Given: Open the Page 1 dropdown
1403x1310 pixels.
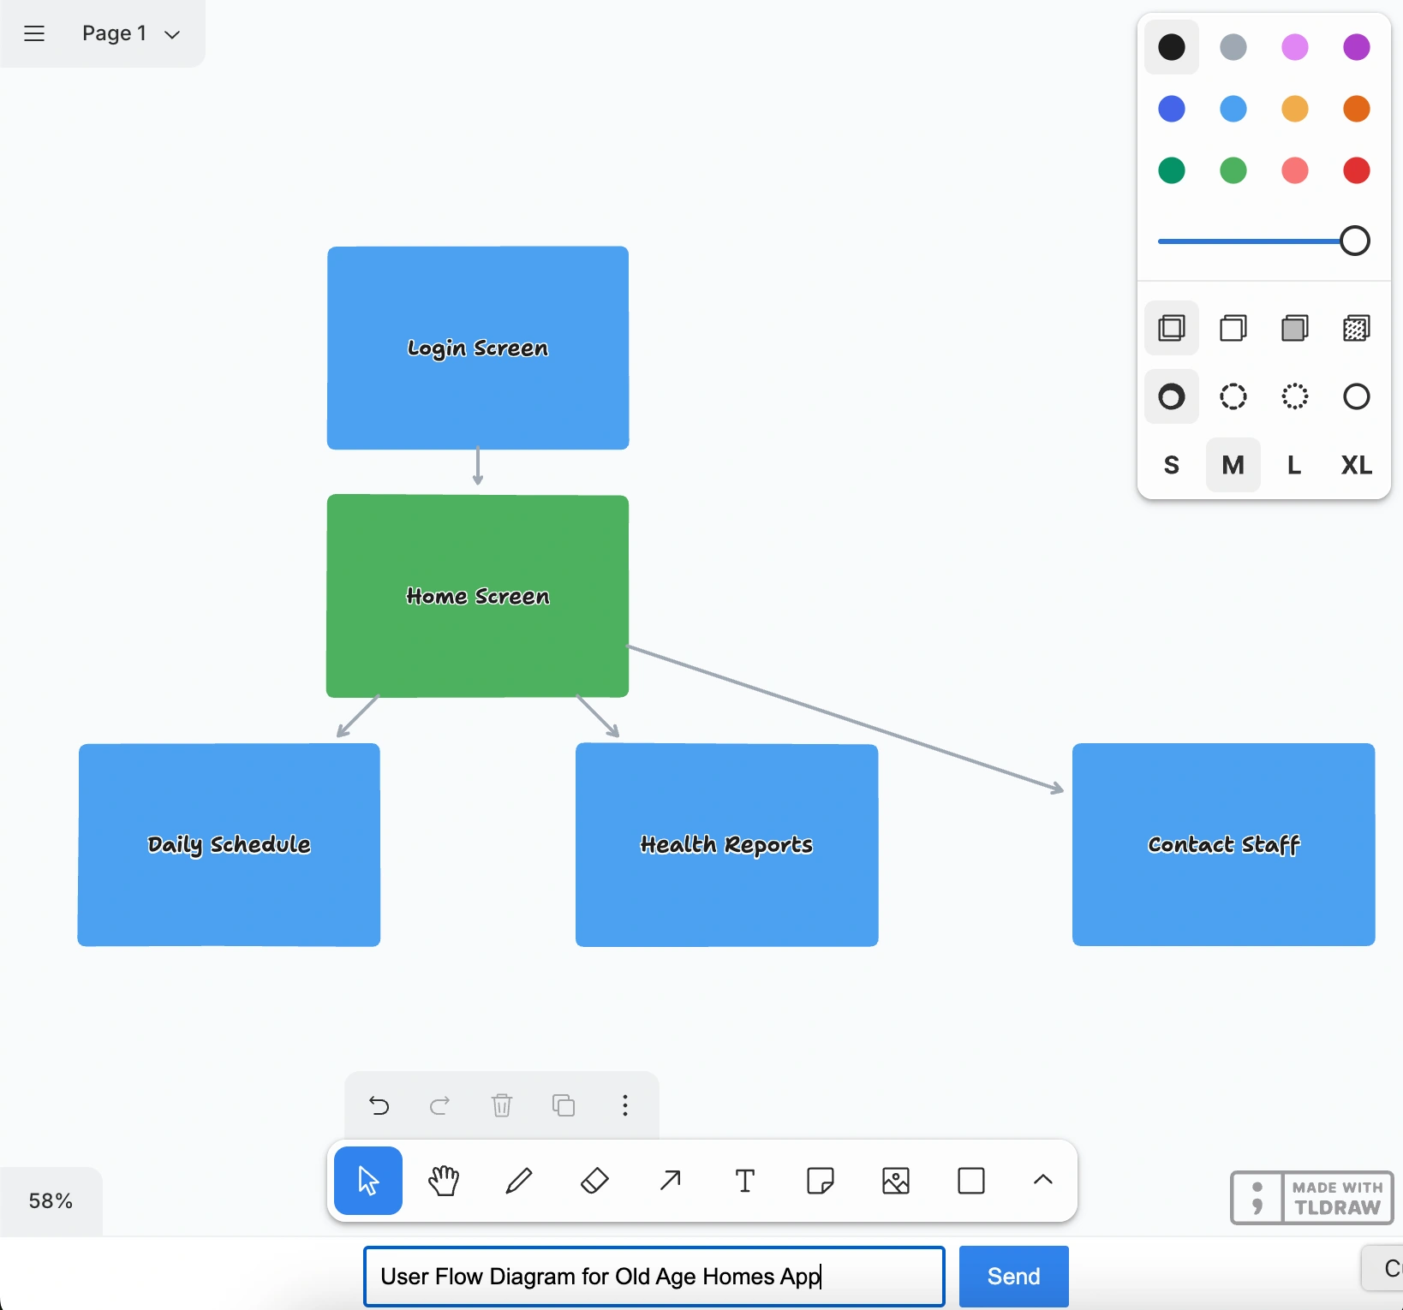Looking at the screenshot, I should [x=131, y=33].
